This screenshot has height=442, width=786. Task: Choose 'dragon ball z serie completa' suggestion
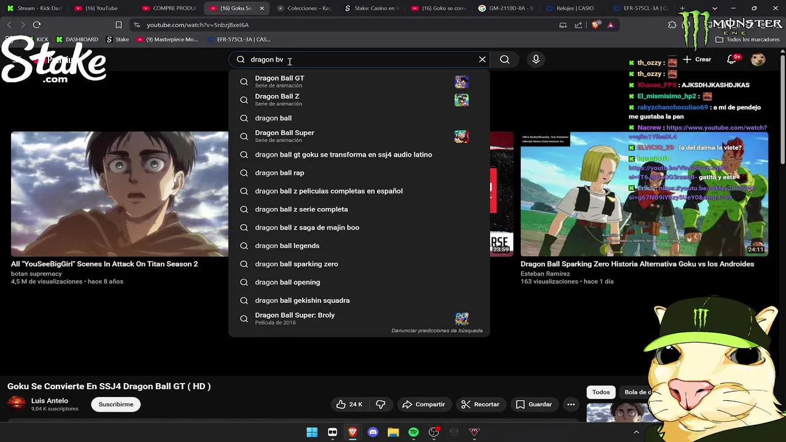(359, 209)
